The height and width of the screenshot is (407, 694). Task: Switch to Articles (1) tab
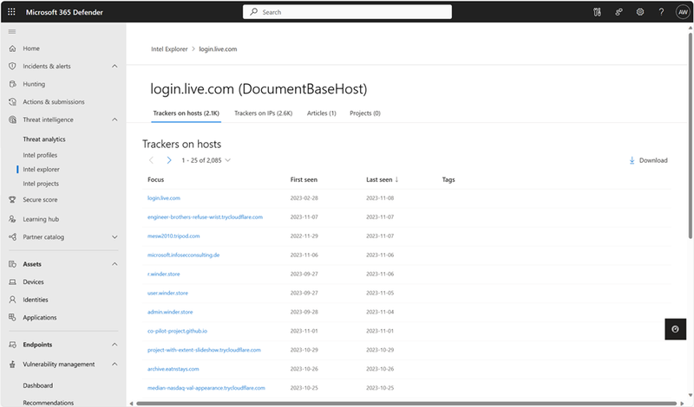click(x=321, y=113)
